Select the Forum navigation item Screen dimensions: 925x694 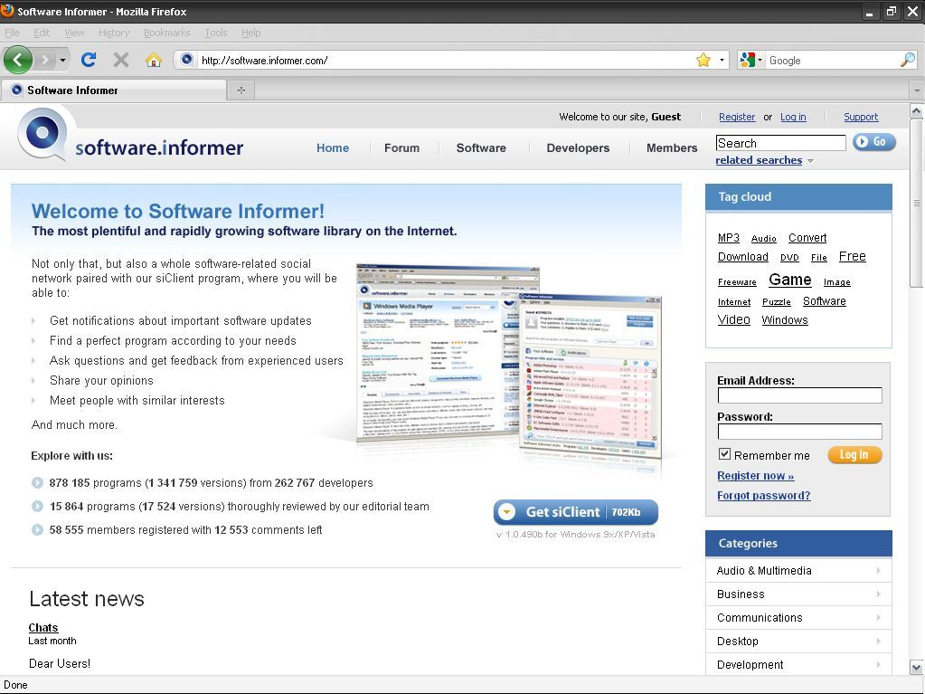(x=401, y=147)
